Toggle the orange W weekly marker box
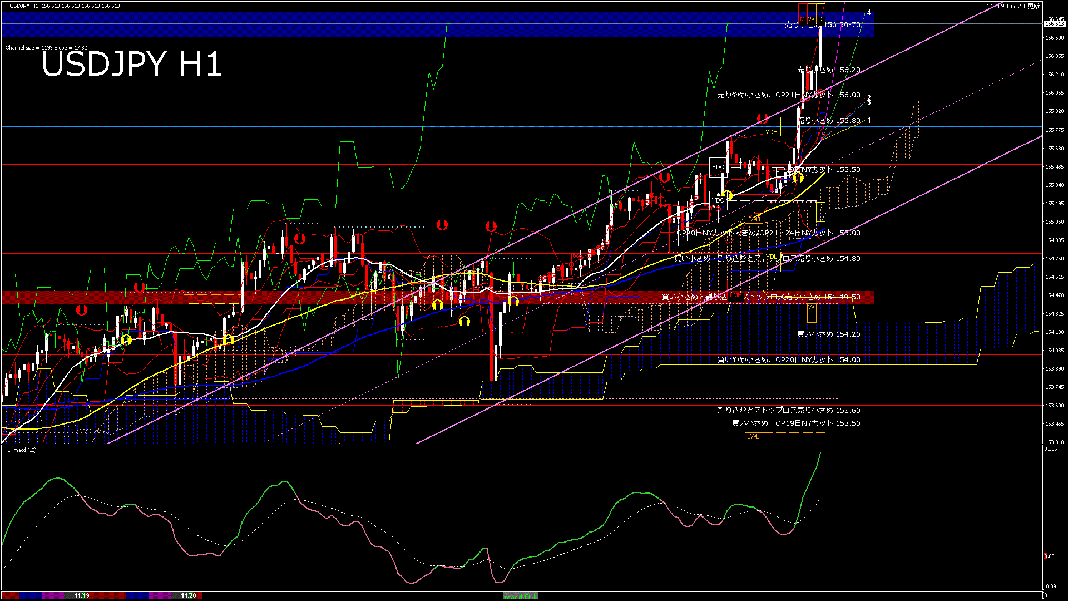1068x601 pixels. [811, 18]
